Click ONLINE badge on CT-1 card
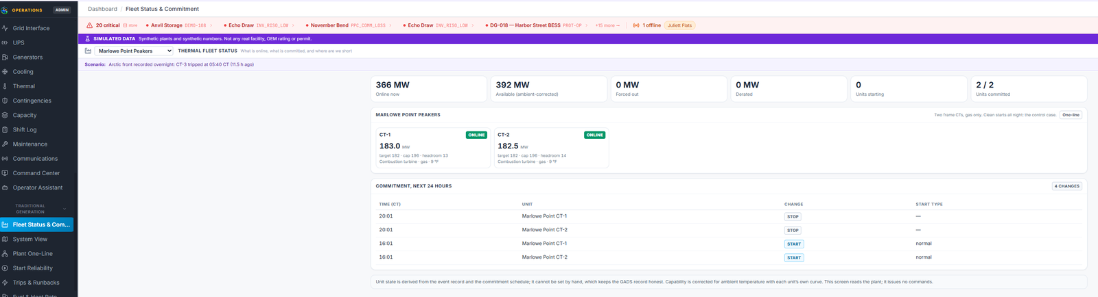 [476, 135]
